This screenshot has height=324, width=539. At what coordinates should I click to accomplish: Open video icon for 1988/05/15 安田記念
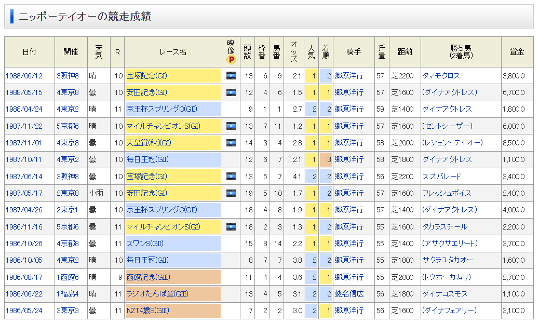coord(231,92)
